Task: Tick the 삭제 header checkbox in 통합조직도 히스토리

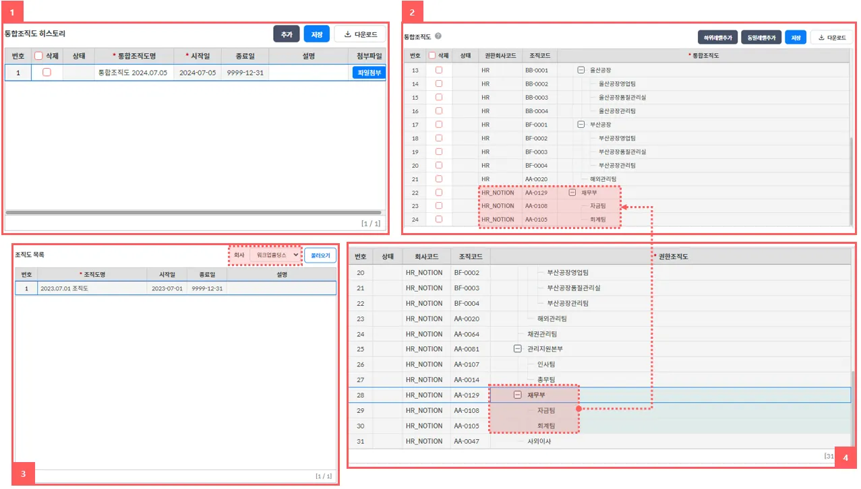Action: click(38, 56)
